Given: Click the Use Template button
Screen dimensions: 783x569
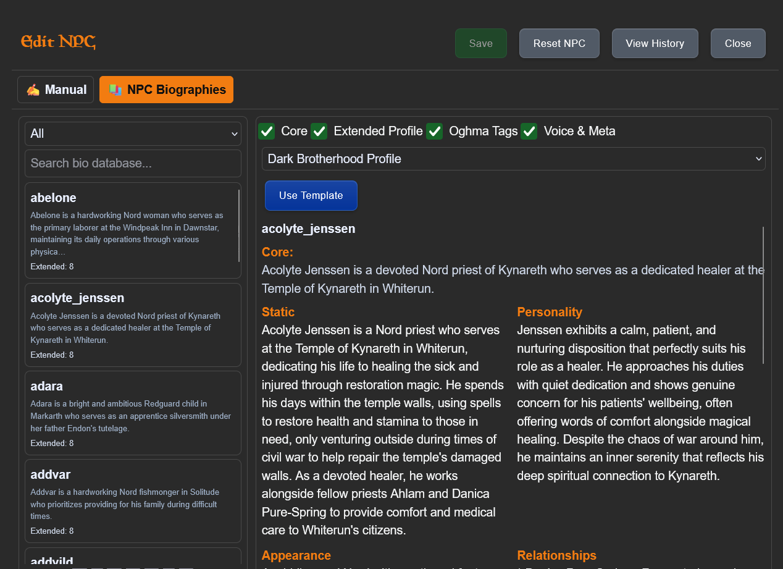Looking at the screenshot, I should [311, 195].
